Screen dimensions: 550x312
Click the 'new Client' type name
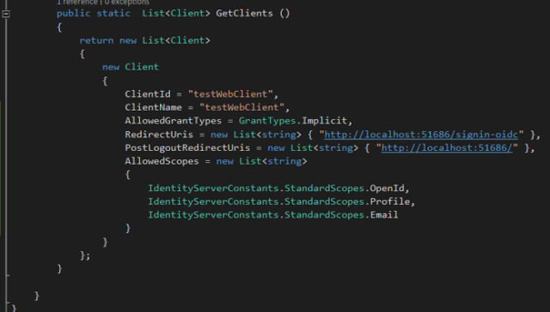click(x=142, y=67)
